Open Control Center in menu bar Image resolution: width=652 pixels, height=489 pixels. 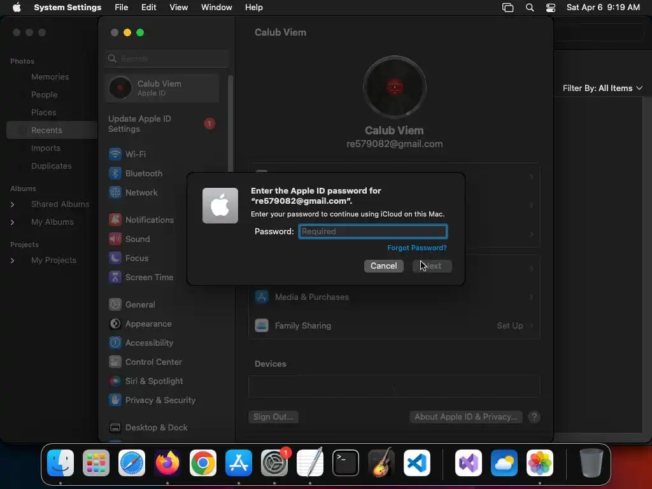point(551,8)
